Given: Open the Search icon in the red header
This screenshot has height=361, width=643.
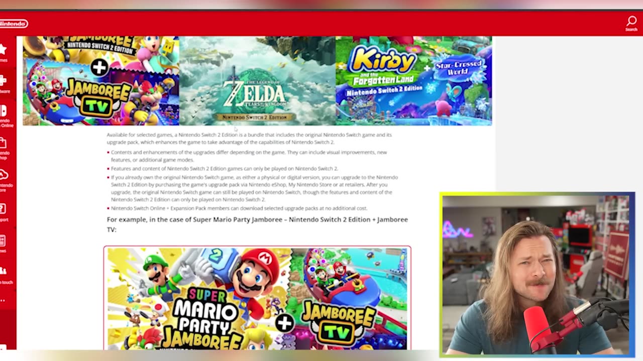Looking at the screenshot, I should [631, 23].
